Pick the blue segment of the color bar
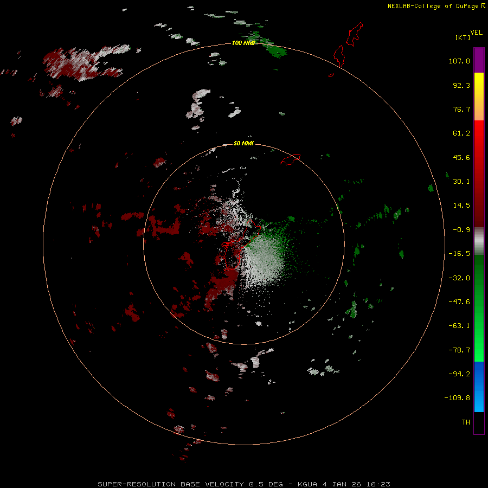This screenshot has height=488, width=488. [479, 387]
